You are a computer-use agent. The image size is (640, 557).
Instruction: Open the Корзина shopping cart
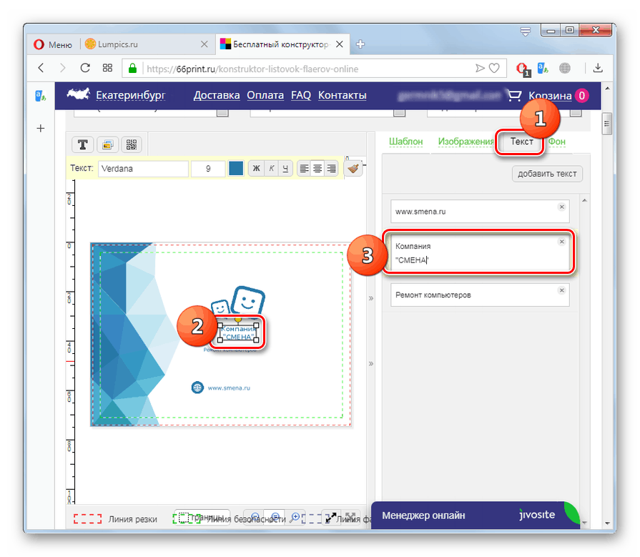coord(550,96)
